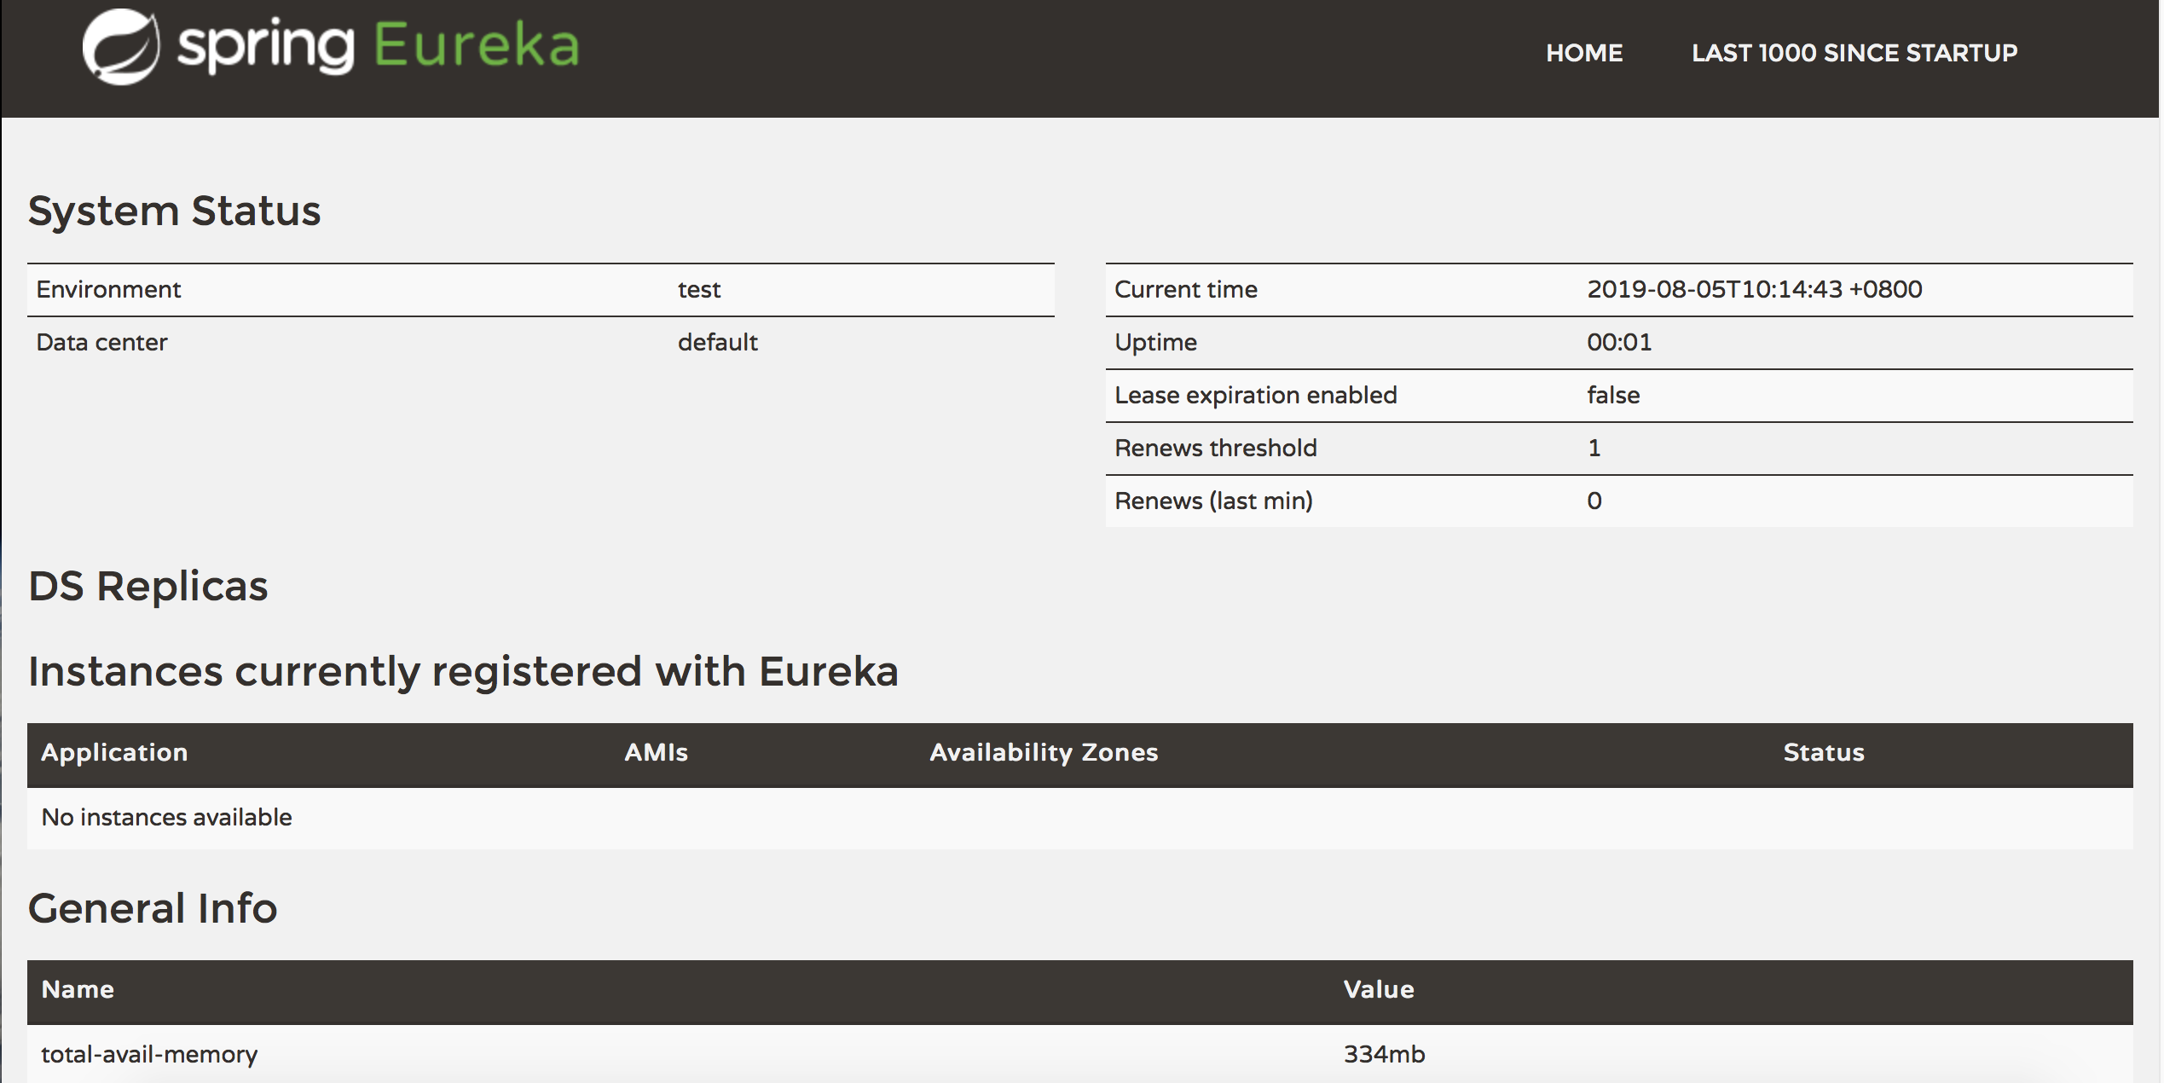Select the Data center default value

[x=716, y=342]
